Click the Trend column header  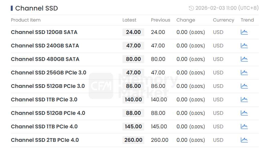[x=247, y=20]
